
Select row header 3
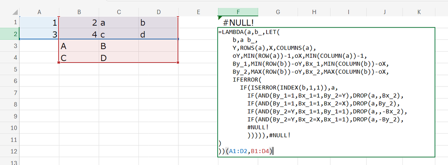[9, 46]
